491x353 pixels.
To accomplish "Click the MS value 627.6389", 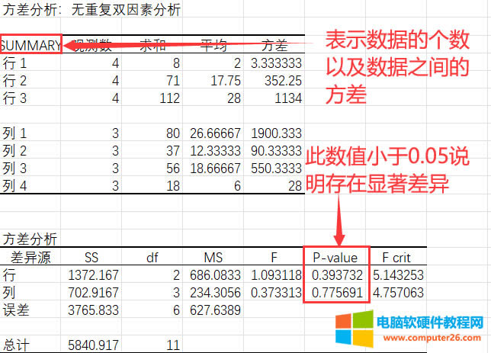I will coord(216,310).
